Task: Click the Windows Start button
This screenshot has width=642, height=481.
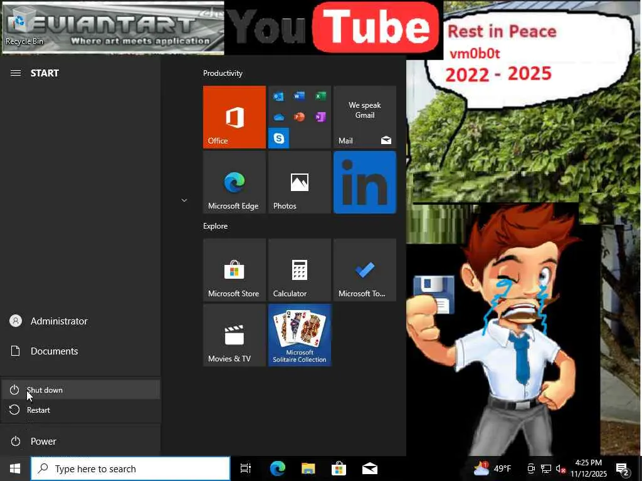Action: coord(15,468)
